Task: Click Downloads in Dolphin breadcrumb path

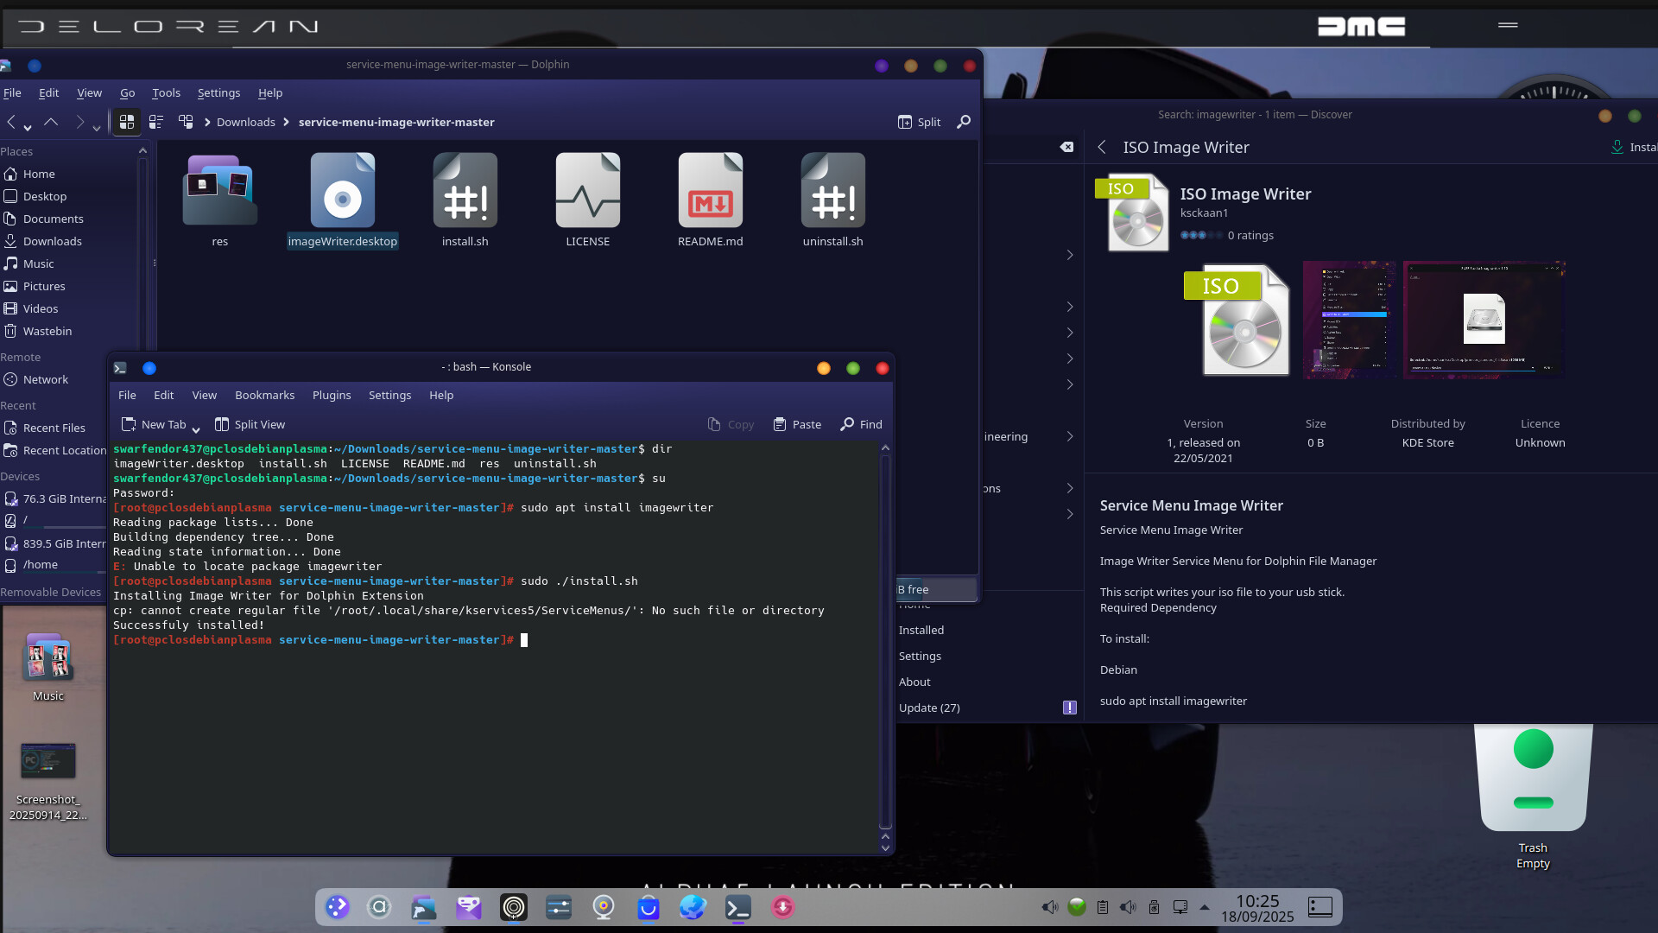Action: [x=245, y=122]
